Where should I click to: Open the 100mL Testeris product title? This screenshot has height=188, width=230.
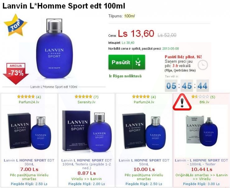coord(86,164)
